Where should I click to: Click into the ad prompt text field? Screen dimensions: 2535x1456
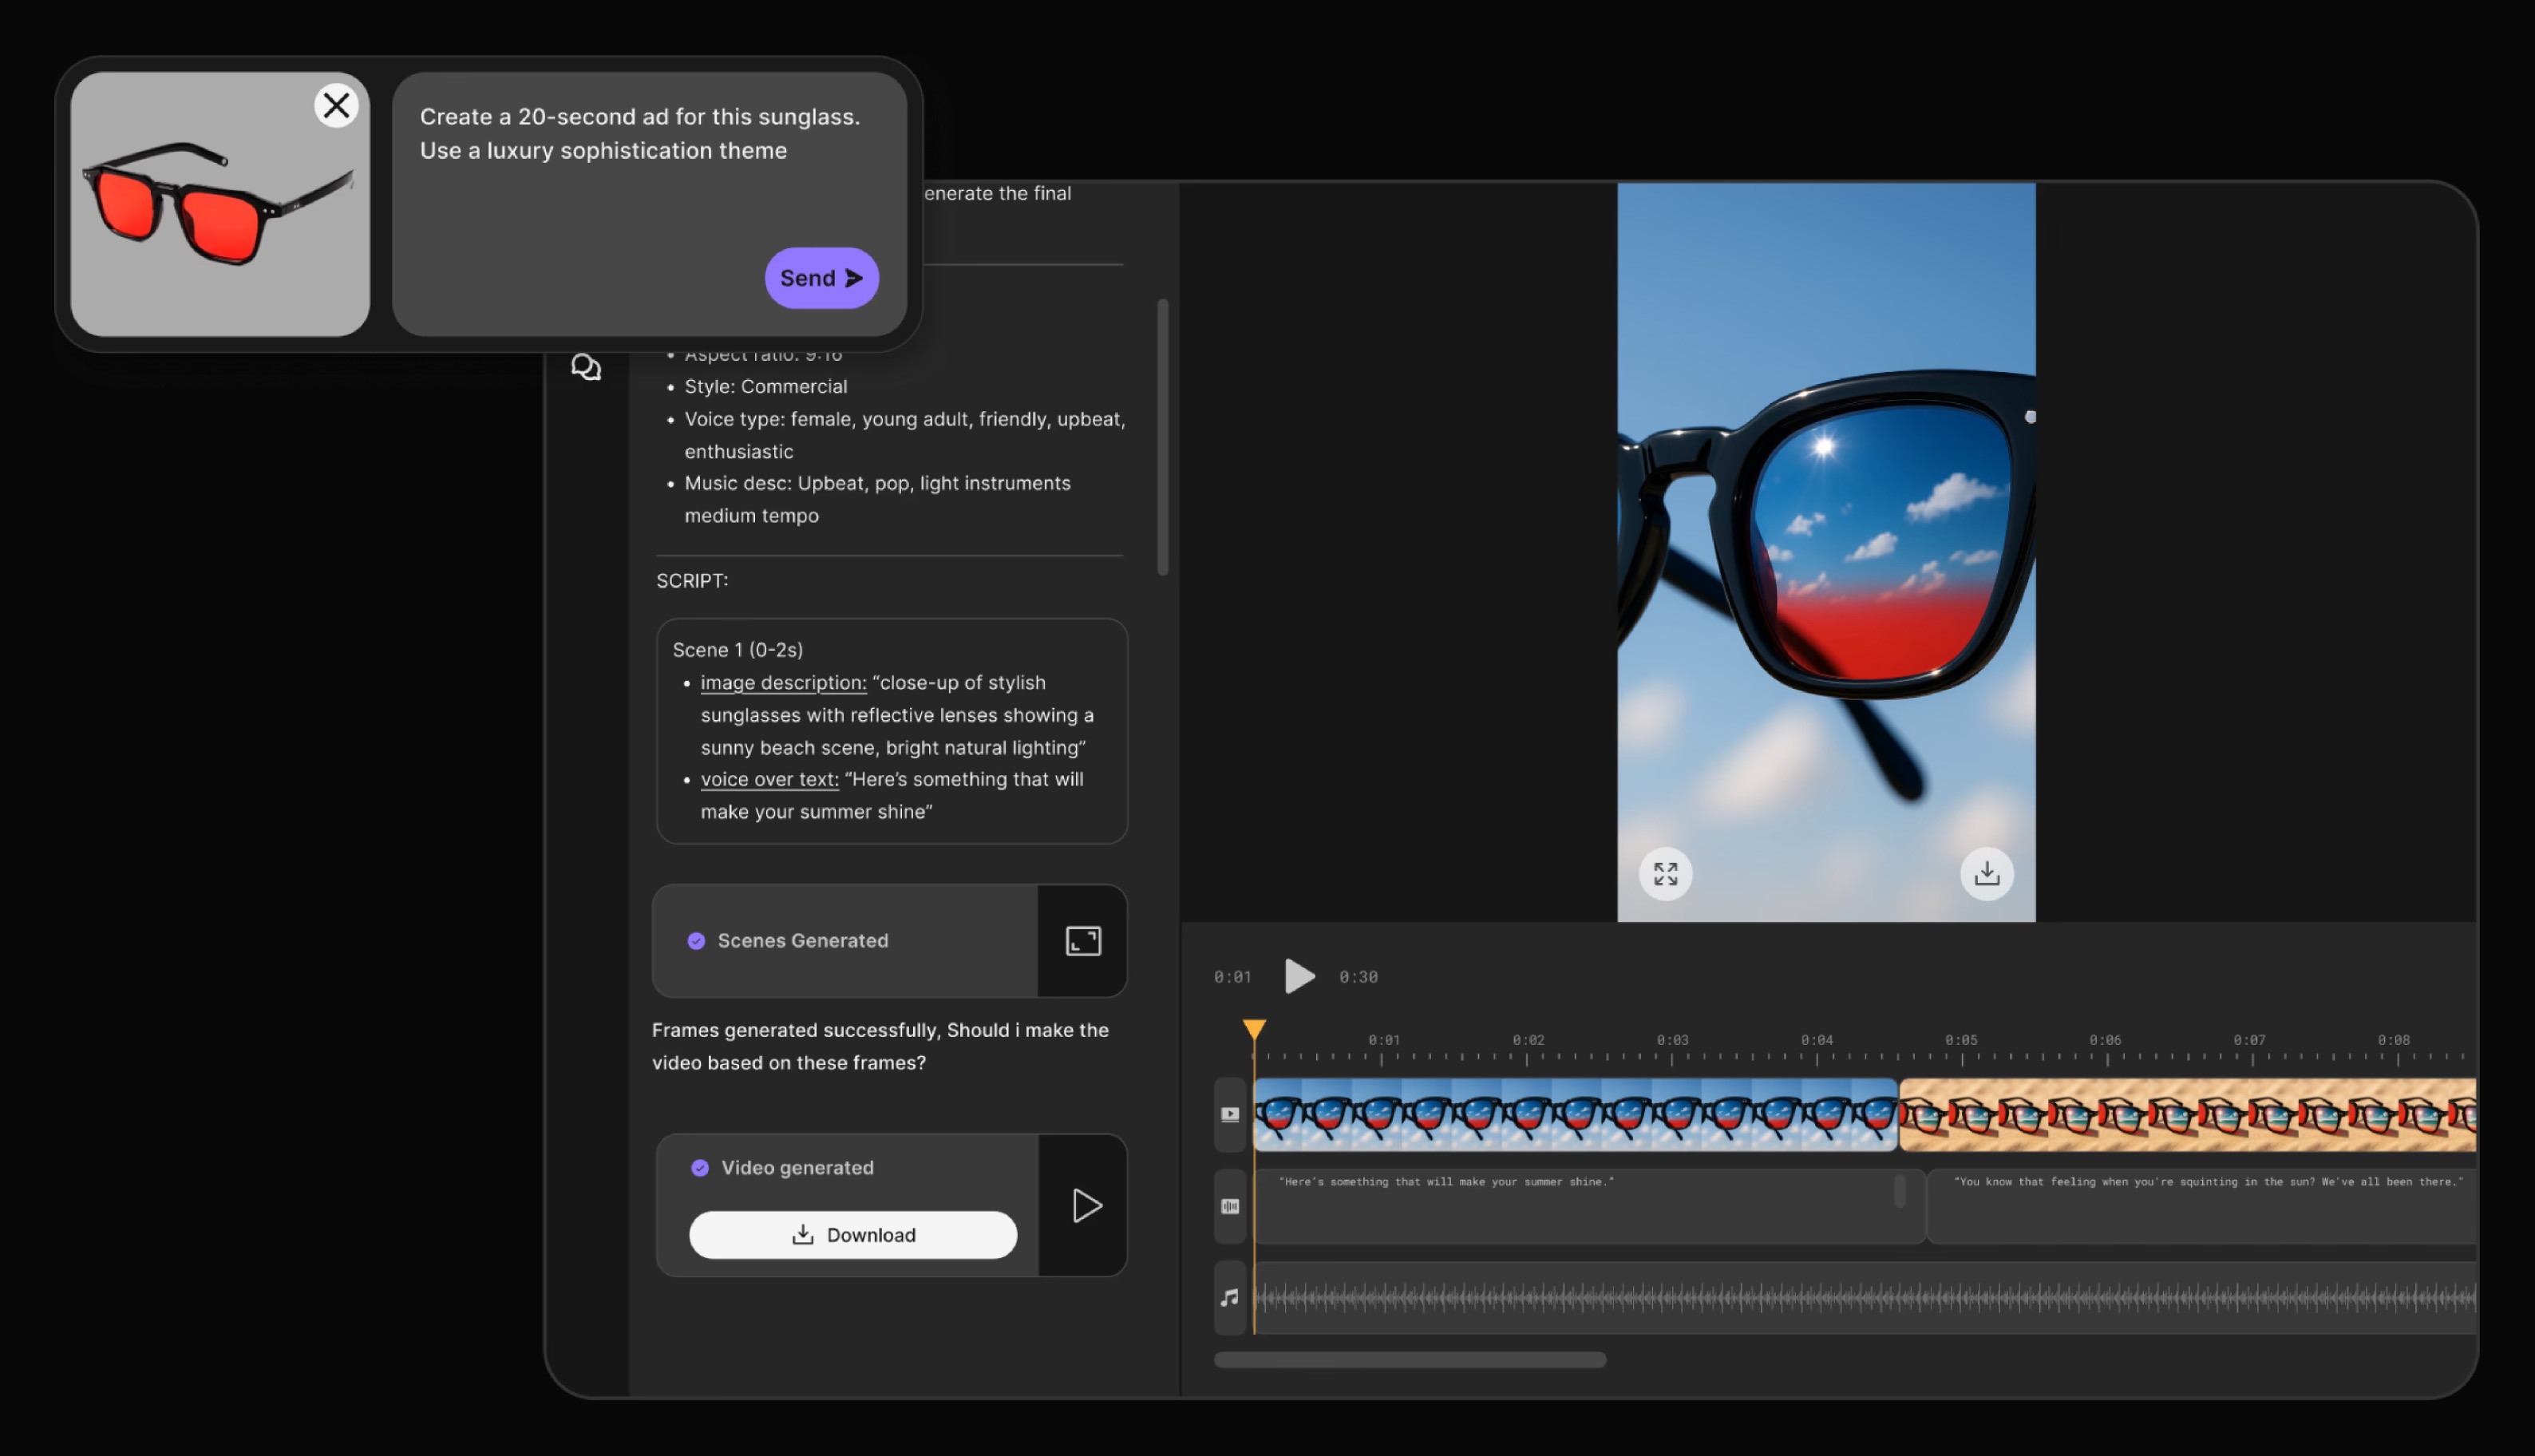coord(649,204)
